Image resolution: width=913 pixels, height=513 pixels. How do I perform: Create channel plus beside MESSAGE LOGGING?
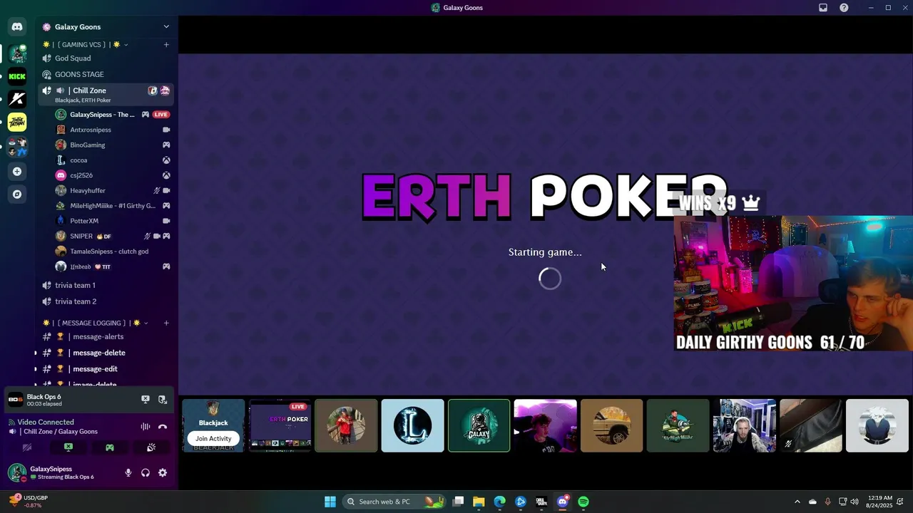point(166,323)
